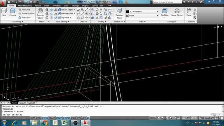The height and width of the screenshot is (126, 224).
Task: Open the Extract Edges dropdown arrow
Action: [x=75, y=9]
